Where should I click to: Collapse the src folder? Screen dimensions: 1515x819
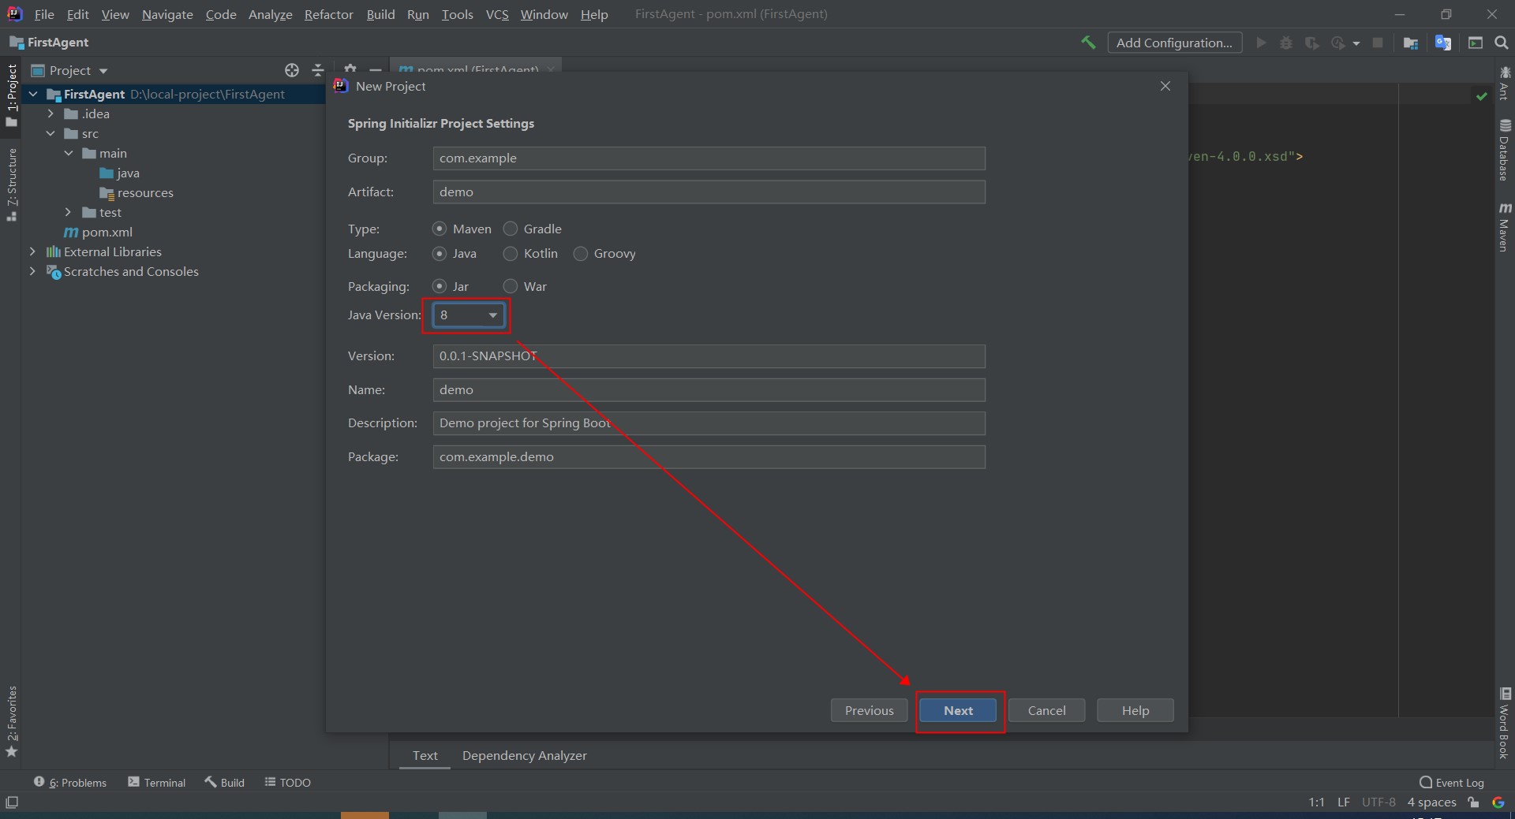coord(50,133)
